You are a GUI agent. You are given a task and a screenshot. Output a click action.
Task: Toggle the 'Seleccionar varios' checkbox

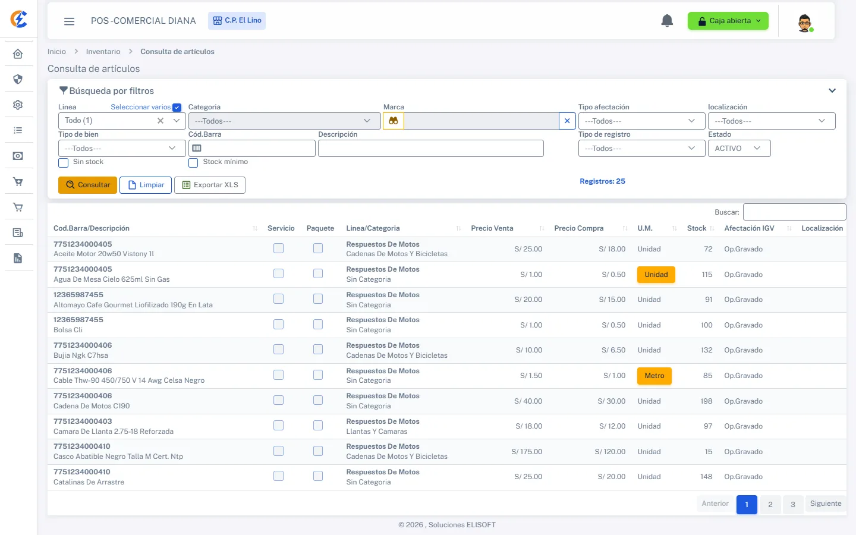pos(177,108)
